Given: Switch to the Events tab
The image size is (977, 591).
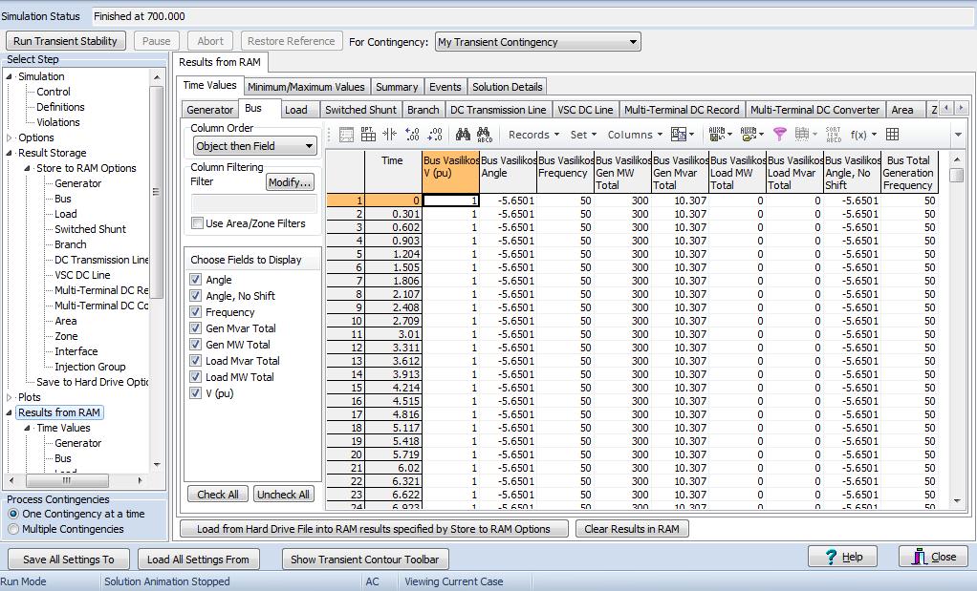Looking at the screenshot, I should [445, 87].
